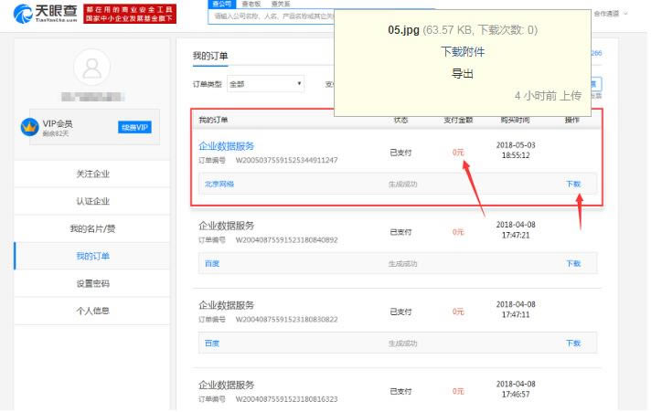Open 关注企业 in the sidebar
The width and height of the screenshot is (651, 412).
coord(91,174)
